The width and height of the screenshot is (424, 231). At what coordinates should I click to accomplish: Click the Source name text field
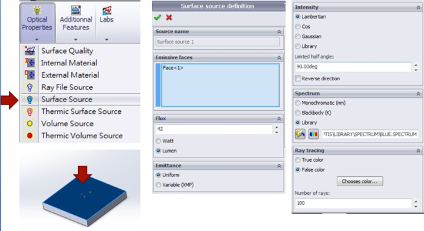pyautogui.click(x=218, y=42)
